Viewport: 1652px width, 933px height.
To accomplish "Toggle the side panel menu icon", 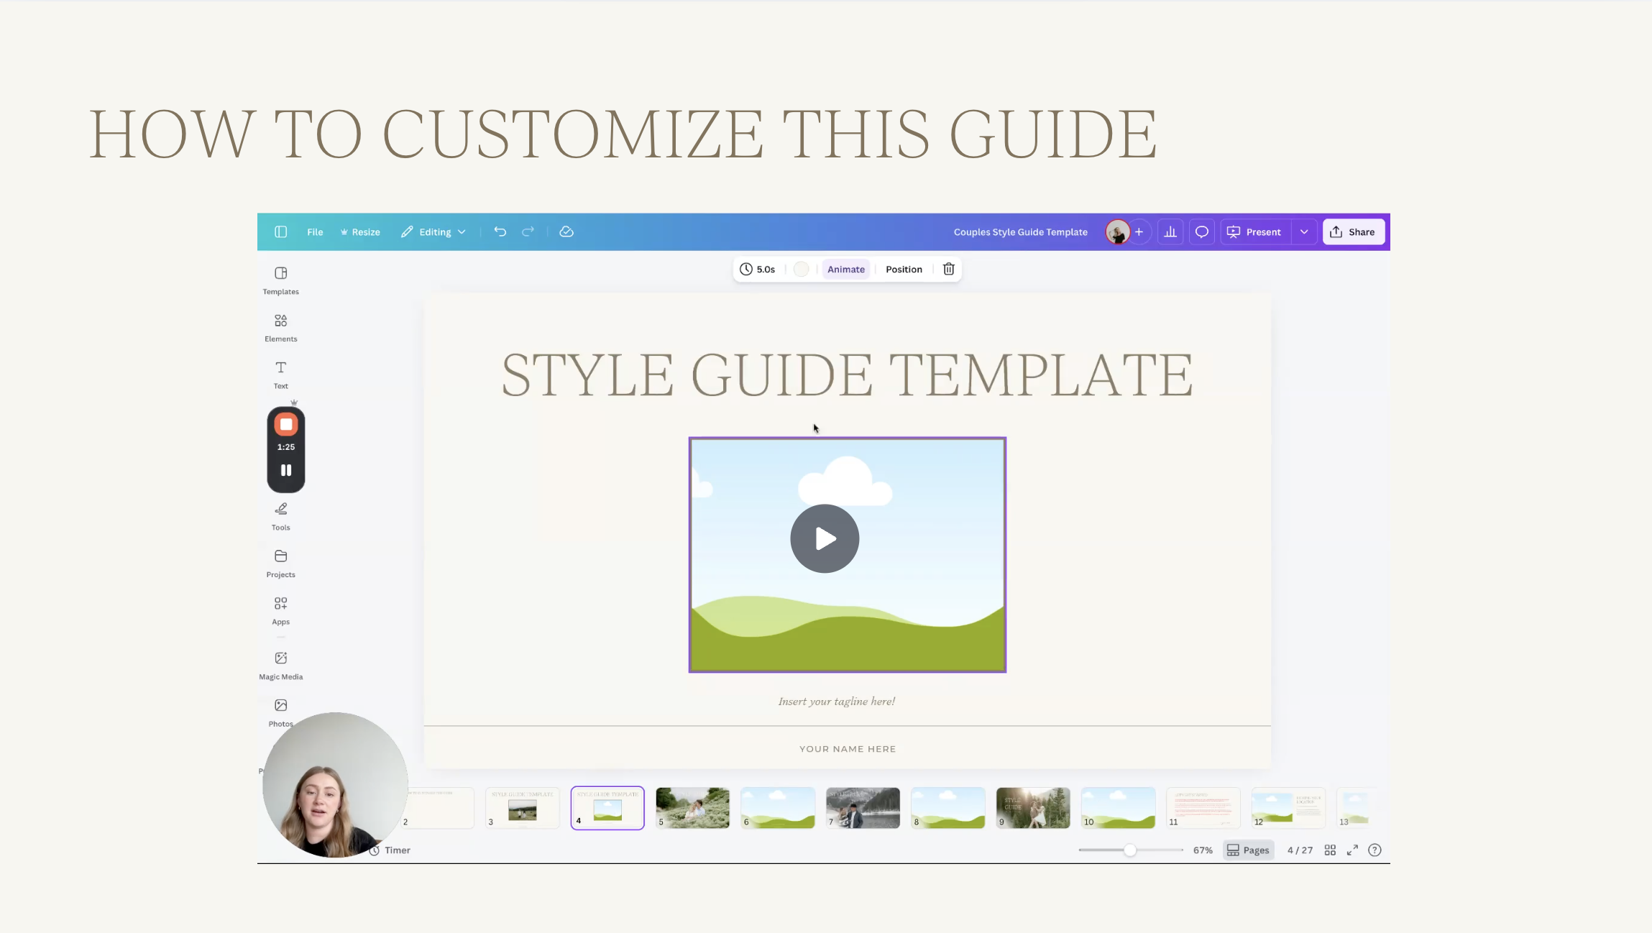I will coord(280,231).
